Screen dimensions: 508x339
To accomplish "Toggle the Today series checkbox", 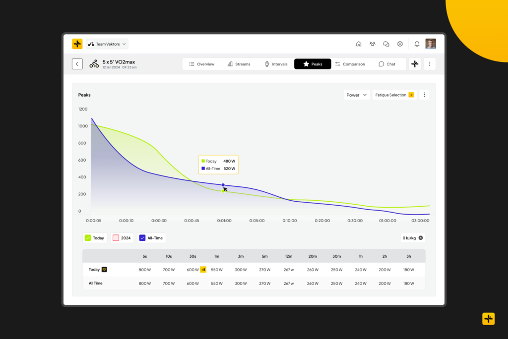I will point(88,238).
